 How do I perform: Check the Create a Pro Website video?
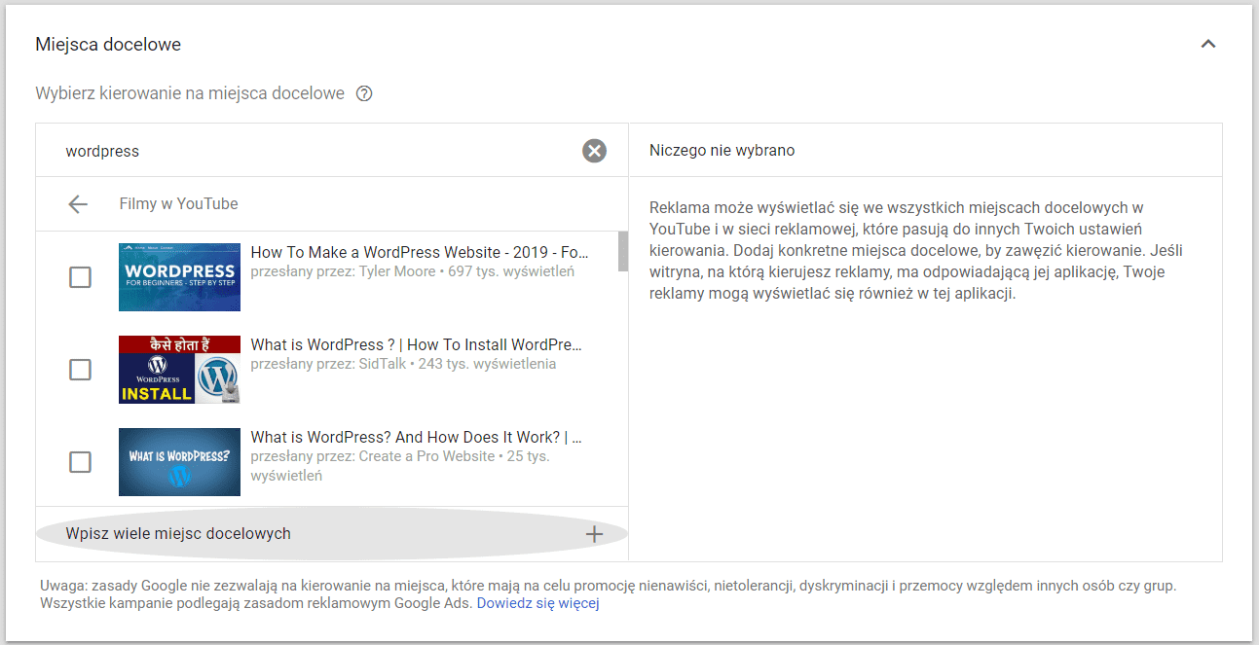(79, 462)
